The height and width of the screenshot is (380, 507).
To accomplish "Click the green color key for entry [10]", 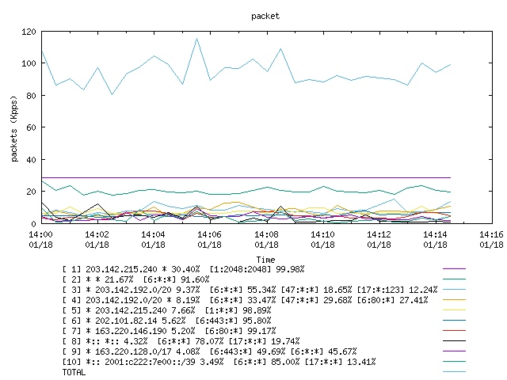I will (454, 362).
